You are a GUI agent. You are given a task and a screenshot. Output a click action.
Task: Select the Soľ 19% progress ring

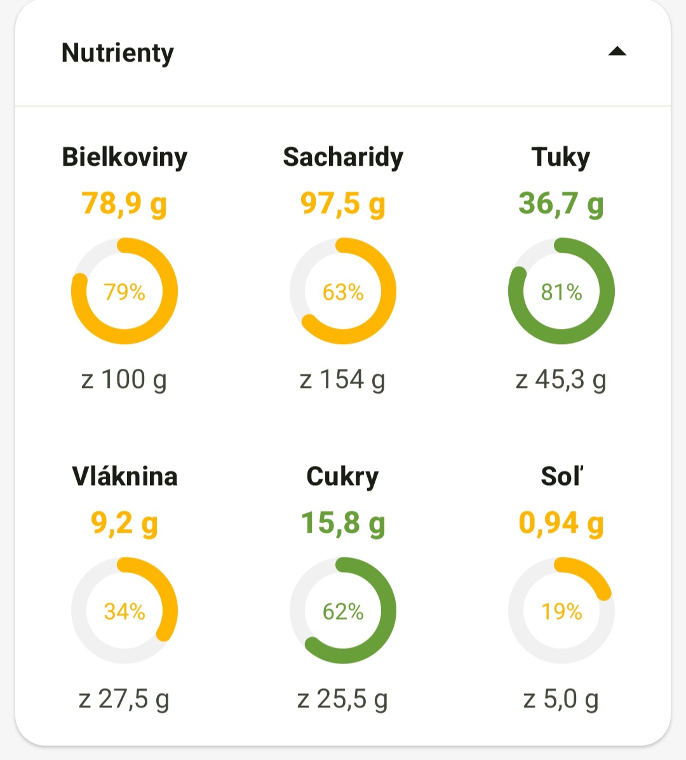[x=562, y=611]
